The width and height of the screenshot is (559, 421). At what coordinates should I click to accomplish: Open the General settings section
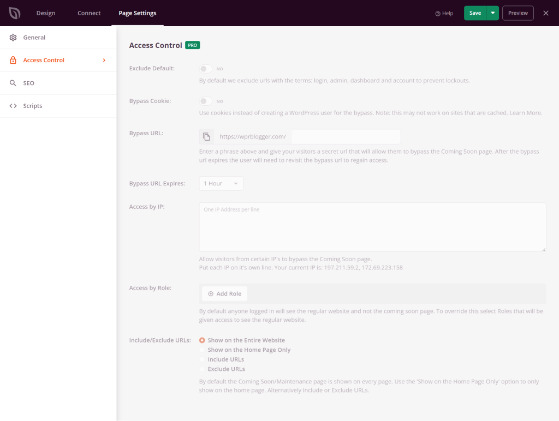click(x=58, y=38)
